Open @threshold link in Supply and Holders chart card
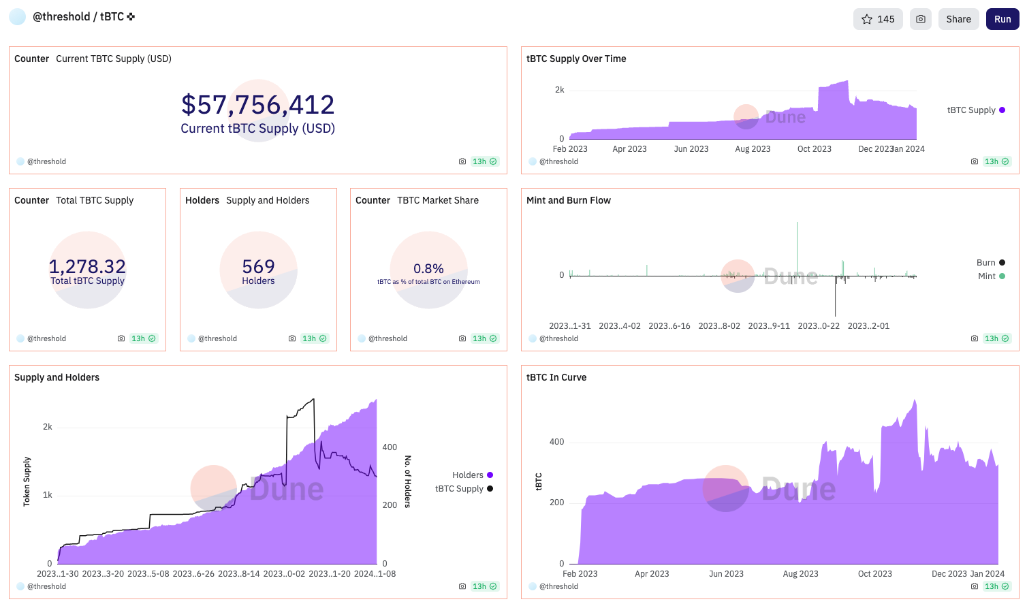The height and width of the screenshot is (606, 1027). tap(46, 586)
